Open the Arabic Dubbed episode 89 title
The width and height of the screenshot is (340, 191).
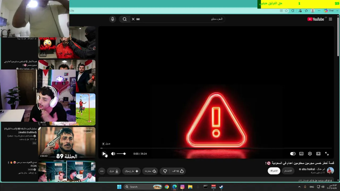pos(20,131)
